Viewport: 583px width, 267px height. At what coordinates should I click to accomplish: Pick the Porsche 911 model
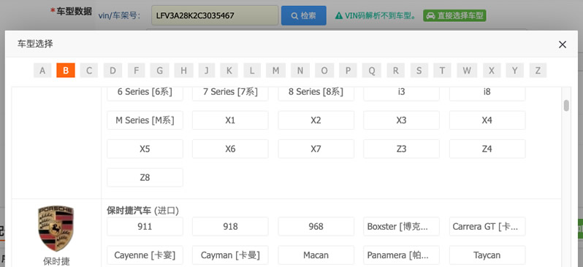tap(145, 227)
